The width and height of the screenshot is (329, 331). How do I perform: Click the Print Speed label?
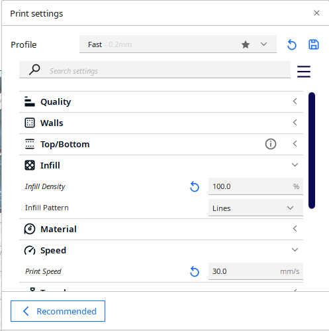43,271
